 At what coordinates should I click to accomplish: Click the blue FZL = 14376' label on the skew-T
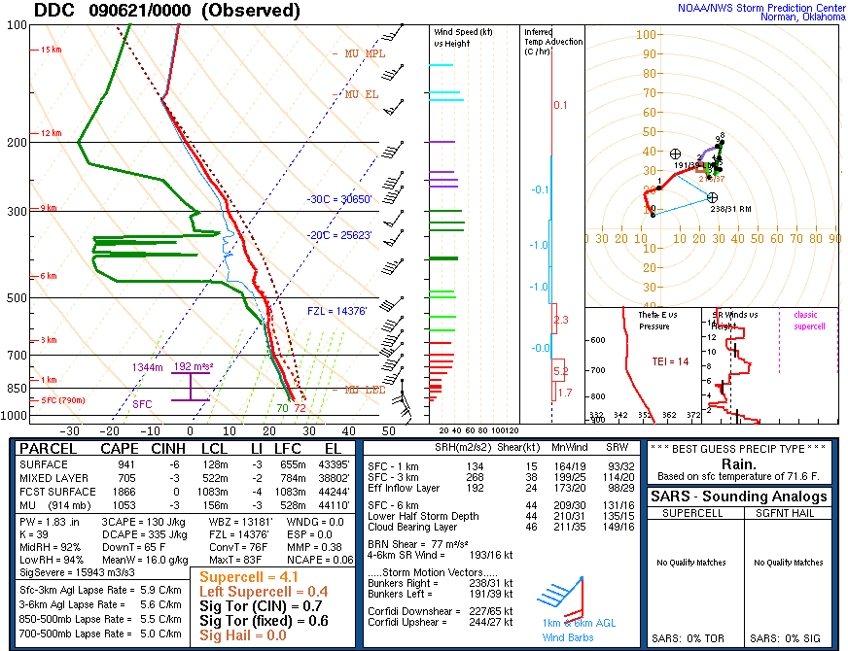[336, 311]
